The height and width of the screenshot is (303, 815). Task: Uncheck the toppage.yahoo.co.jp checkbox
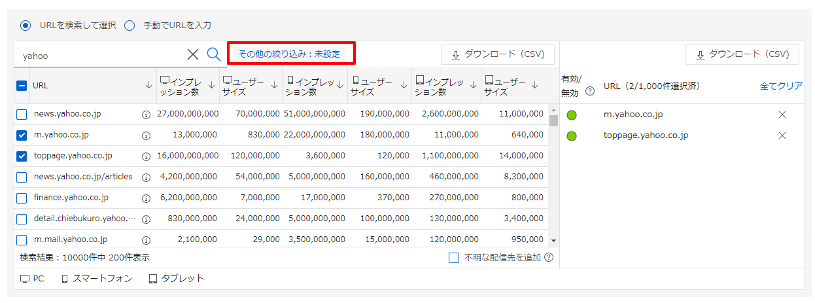click(22, 156)
